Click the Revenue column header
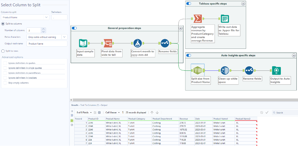 click(x=184, y=119)
